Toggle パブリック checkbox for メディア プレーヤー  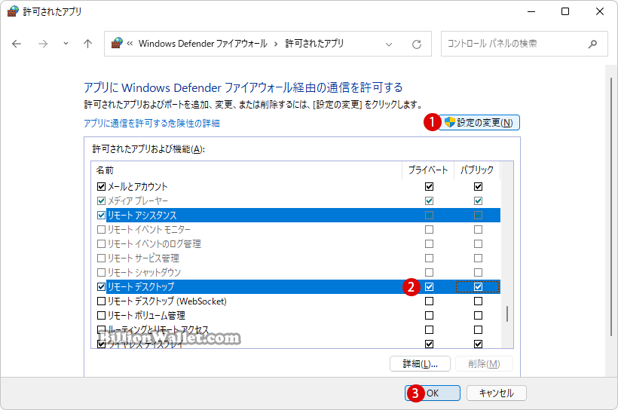(x=478, y=201)
